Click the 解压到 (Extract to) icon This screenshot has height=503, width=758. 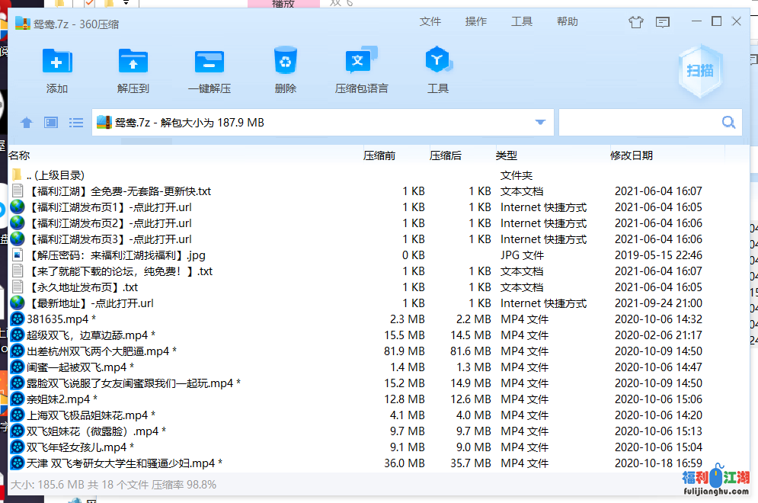[x=133, y=62]
